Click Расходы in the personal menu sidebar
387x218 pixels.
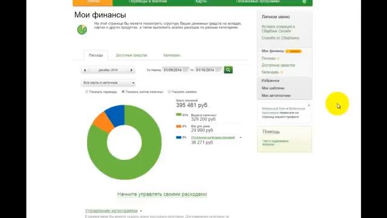coord(268,58)
